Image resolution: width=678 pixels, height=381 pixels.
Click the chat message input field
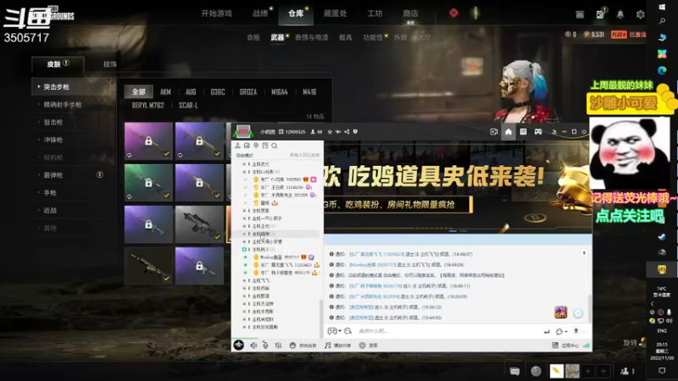click(x=447, y=331)
